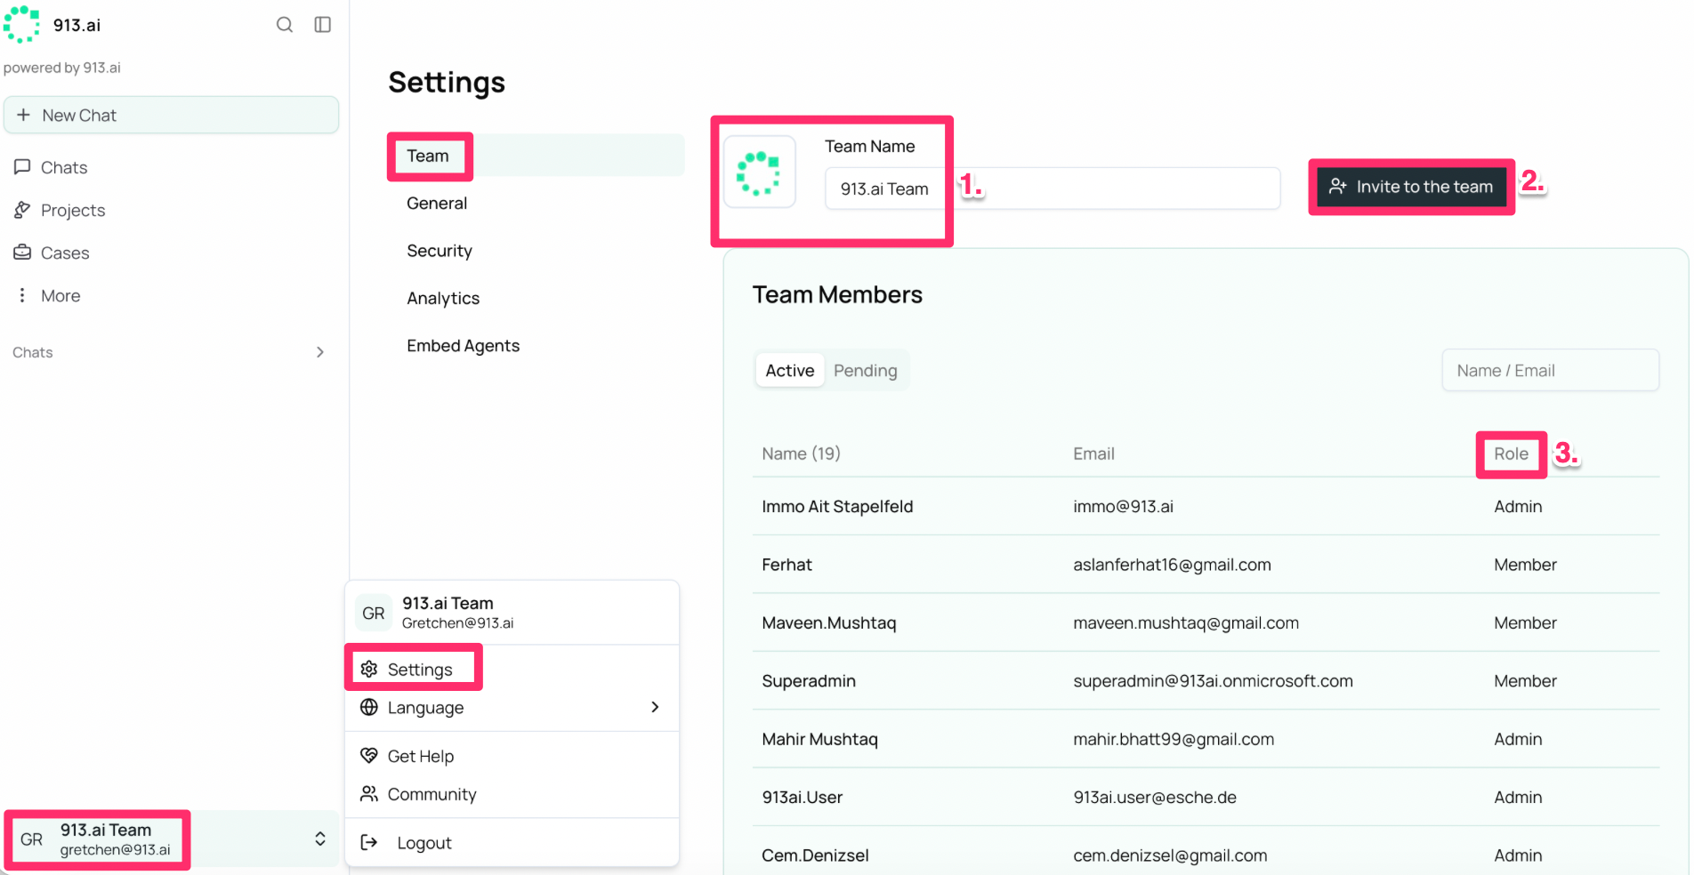Screen dimensions: 1694x875
Task: Select Mahir Mushtaq name cell
Action: [819, 739]
